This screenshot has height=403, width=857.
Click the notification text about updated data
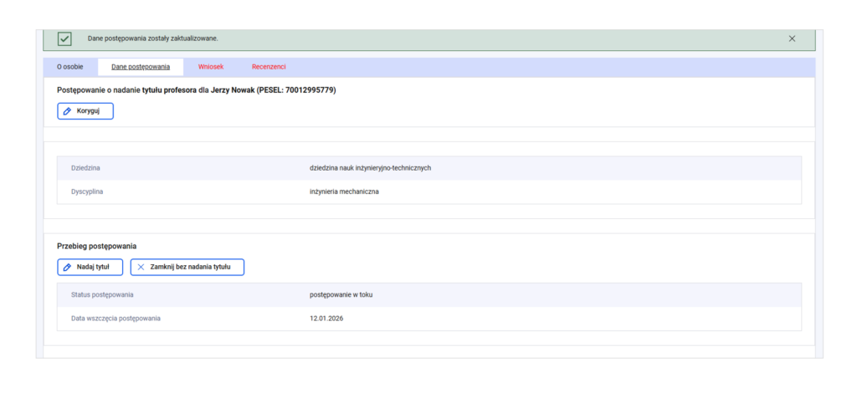(x=152, y=38)
